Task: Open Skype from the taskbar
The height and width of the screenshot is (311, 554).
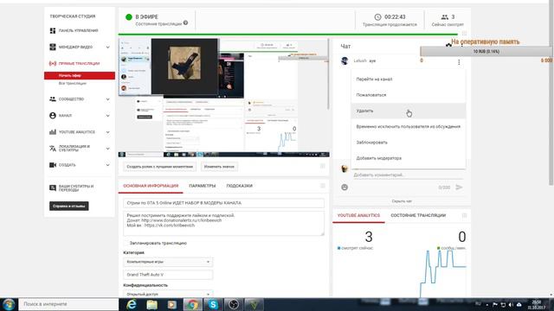Action: pyautogui.click(x=213, y=304)
